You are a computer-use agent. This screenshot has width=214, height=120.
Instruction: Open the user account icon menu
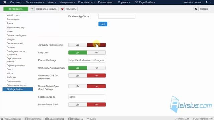click(x=208, y=2)
